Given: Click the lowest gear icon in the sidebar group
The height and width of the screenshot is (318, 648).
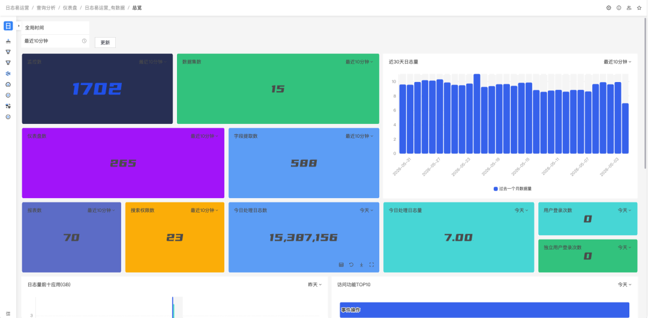Looking at the screenshot, I should click(x=8, y=117).
